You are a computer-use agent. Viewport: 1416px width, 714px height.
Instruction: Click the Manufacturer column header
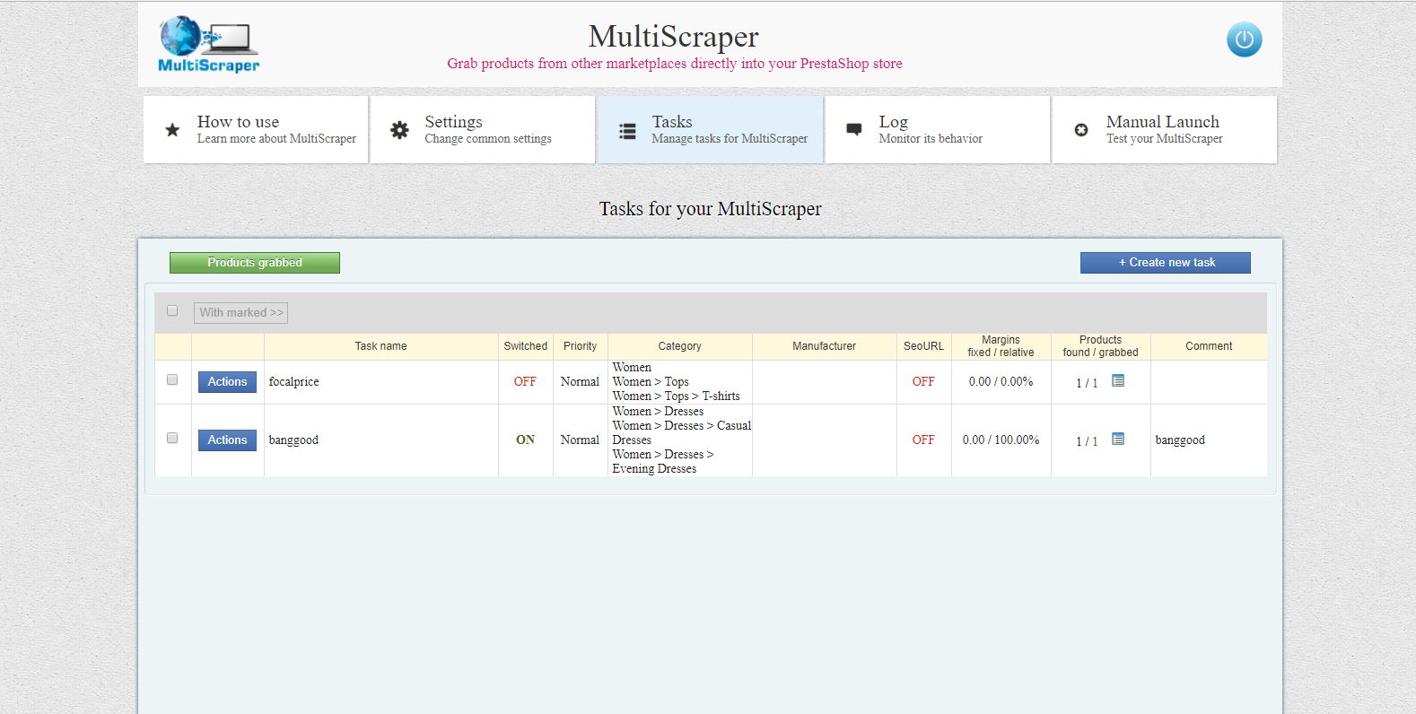pos(824,346)
